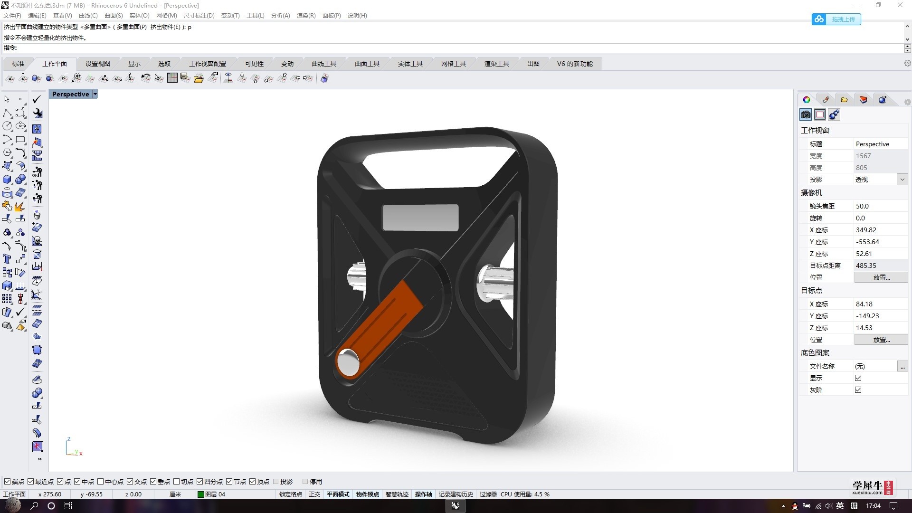The image size is (912, 513).
Task: Select the Rectangular array tool
Action: click(7, 299)
